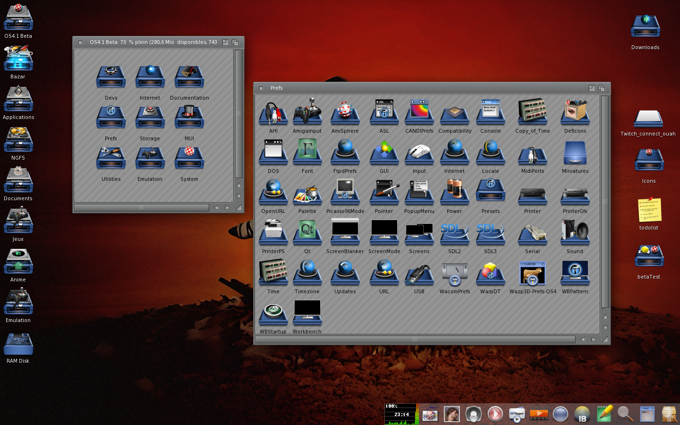The width and height of the screenshot is (680, 425).
Task: Open the MUI top-hat drawer
Action: point(189,117)
